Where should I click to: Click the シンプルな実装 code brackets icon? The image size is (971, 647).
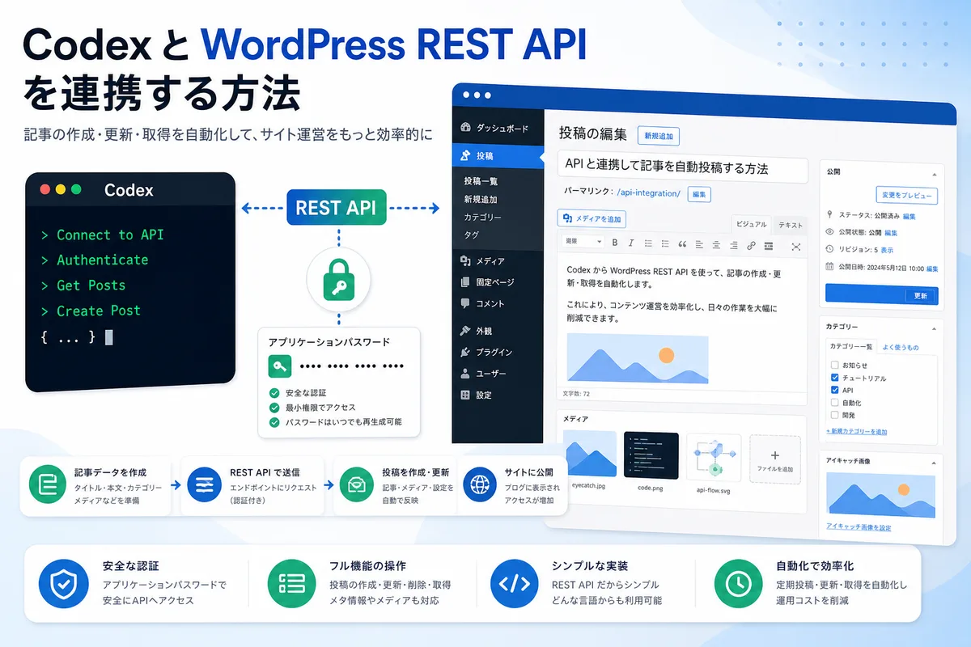(515, 582)
